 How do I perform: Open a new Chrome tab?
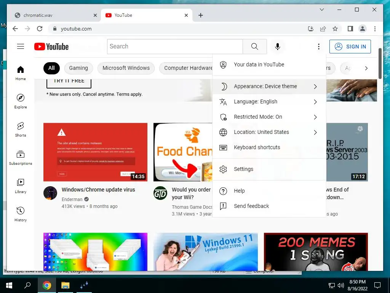pos(201,15)
